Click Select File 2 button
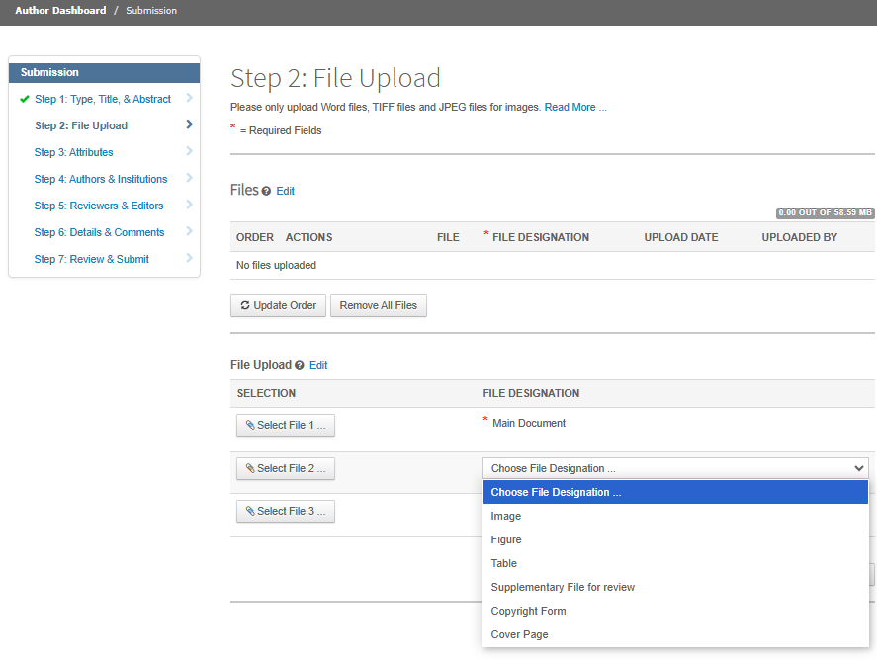The height and width of the screenshot is (660, 877). [286, 469]
